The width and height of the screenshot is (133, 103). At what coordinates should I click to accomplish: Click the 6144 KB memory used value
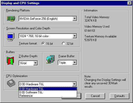(90, 31)
